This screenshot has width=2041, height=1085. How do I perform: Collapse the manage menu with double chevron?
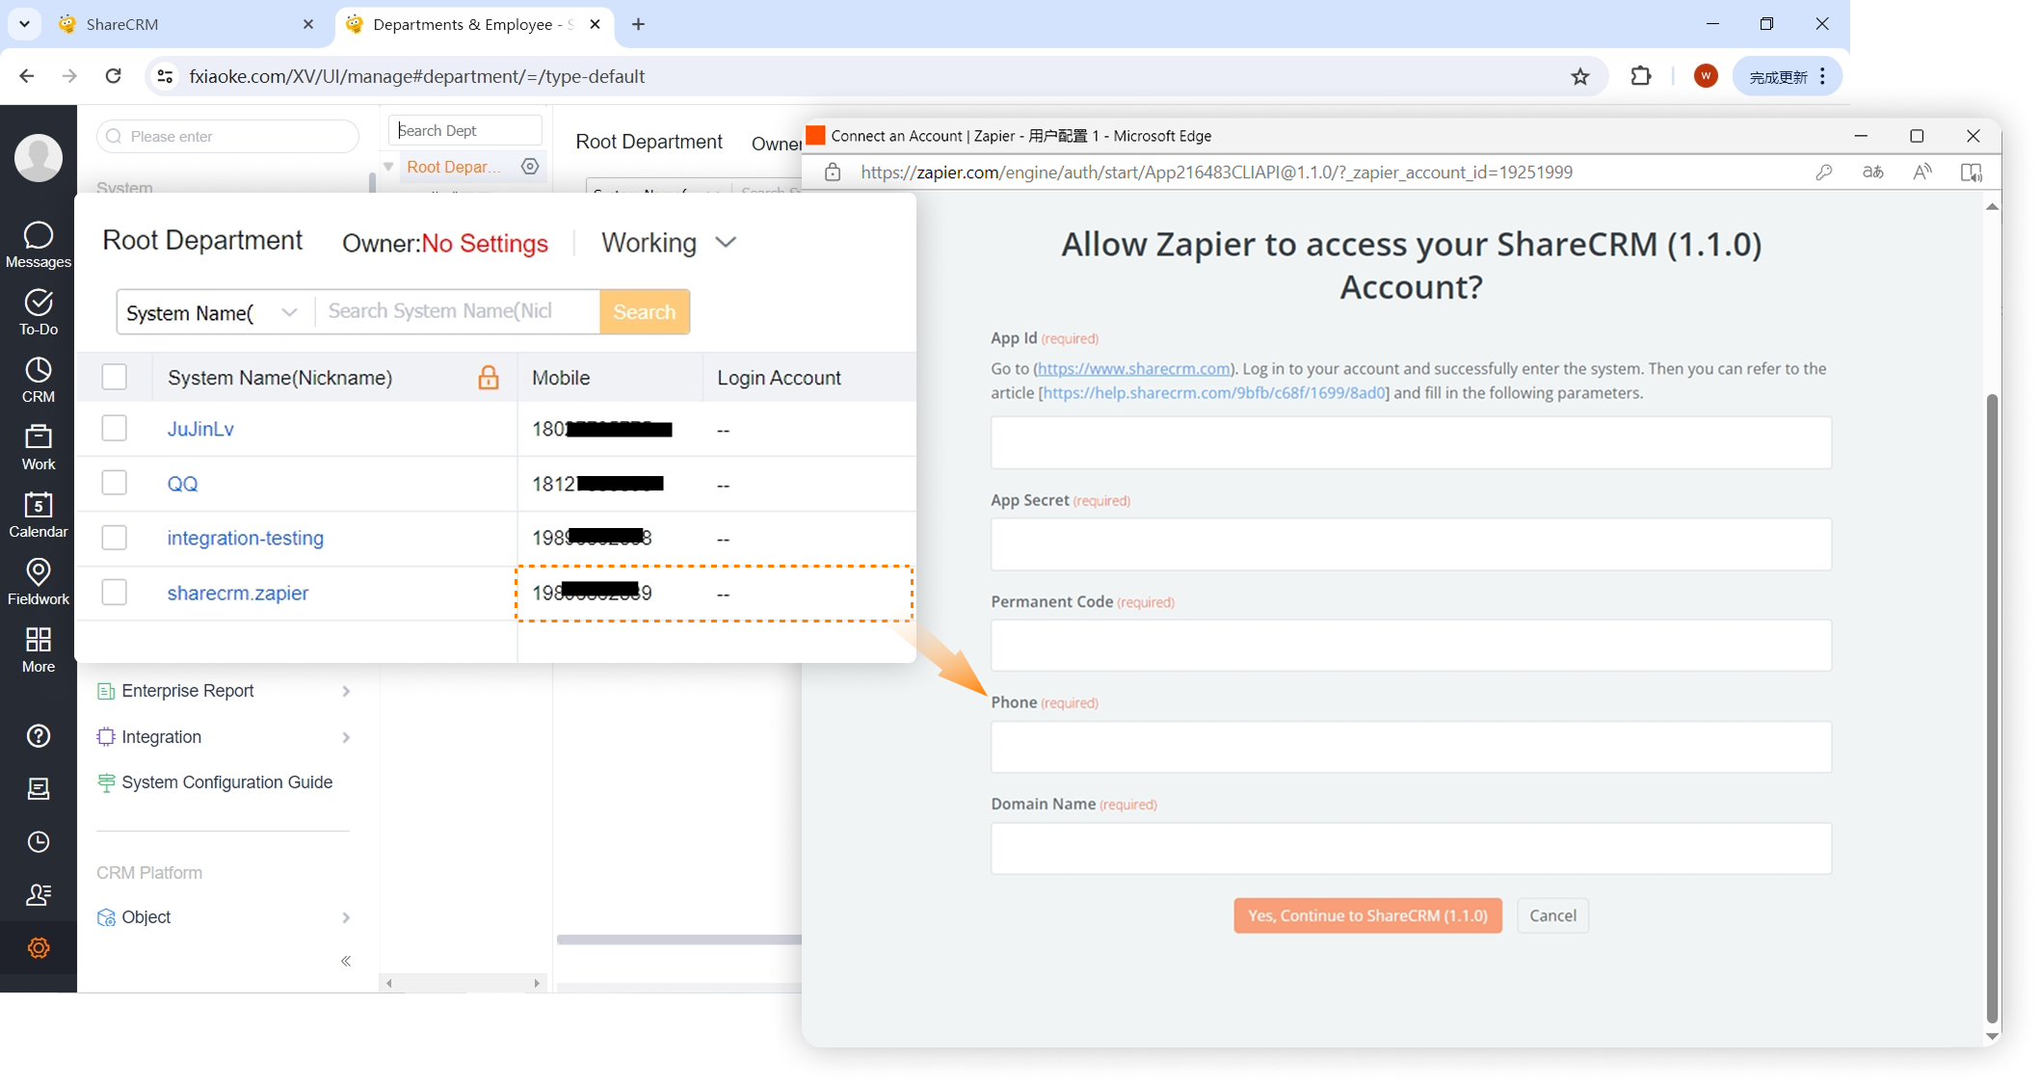346,962
